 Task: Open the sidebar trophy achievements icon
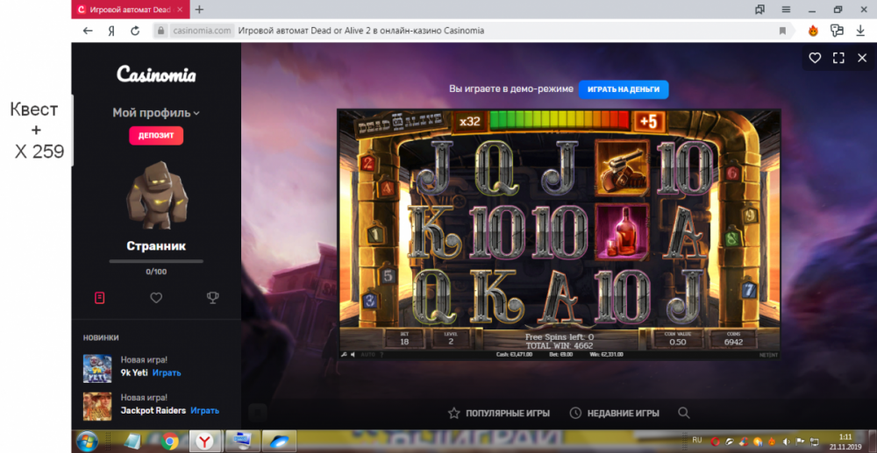click(x=212, y=298)
